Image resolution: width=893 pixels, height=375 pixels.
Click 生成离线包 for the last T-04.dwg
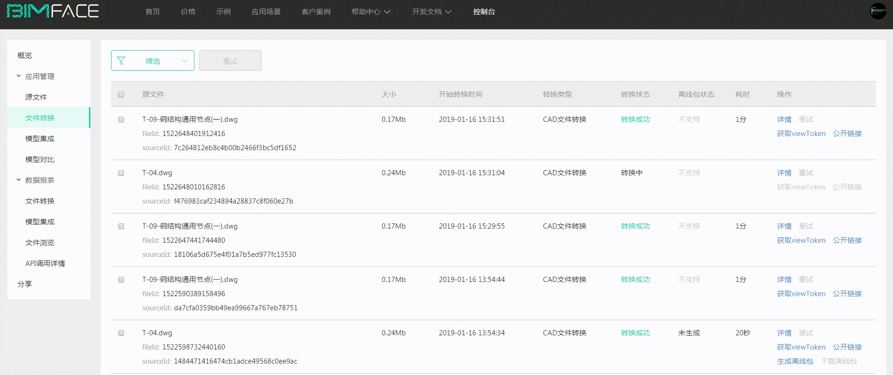pos(795,361)
